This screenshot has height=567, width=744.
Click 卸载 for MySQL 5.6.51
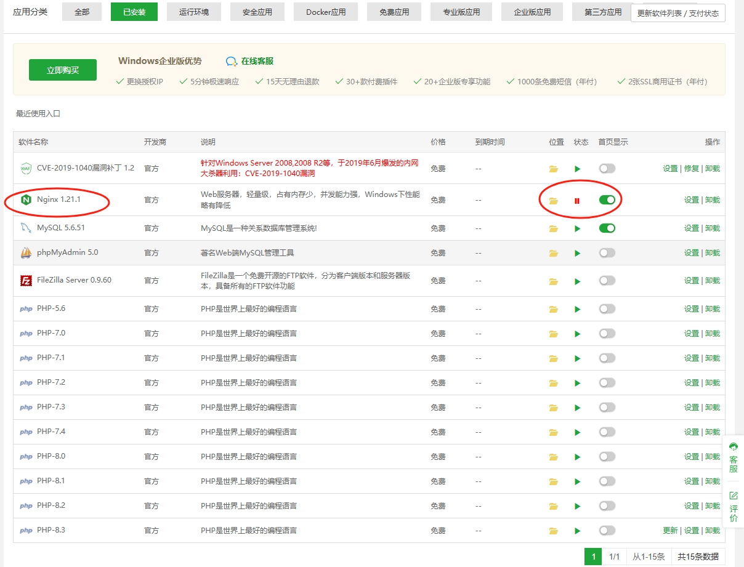coord(713,228)
